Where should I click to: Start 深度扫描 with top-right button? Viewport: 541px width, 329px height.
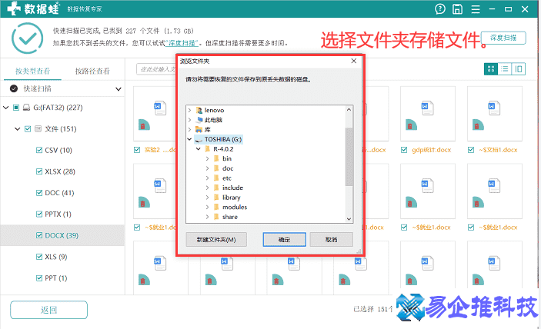coord(503,38)
